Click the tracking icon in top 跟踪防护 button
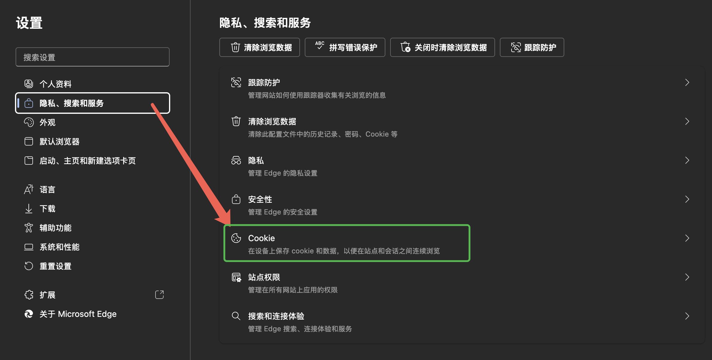This screenshot has height=360, width=712. pos(516,47)
